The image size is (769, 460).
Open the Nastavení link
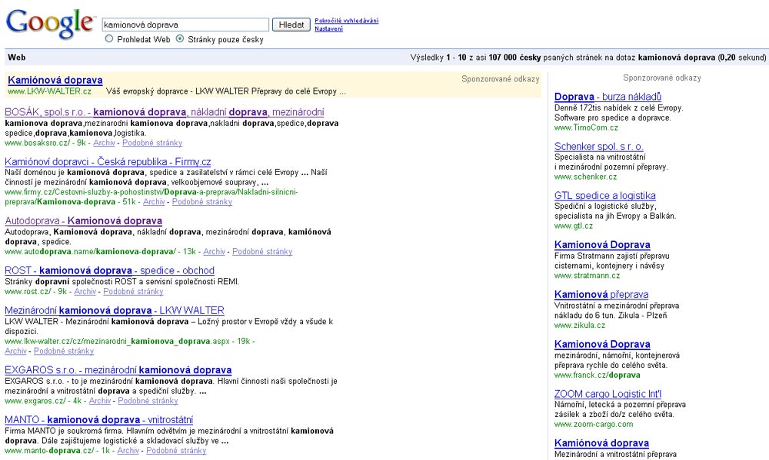click(x=328, y=28)
